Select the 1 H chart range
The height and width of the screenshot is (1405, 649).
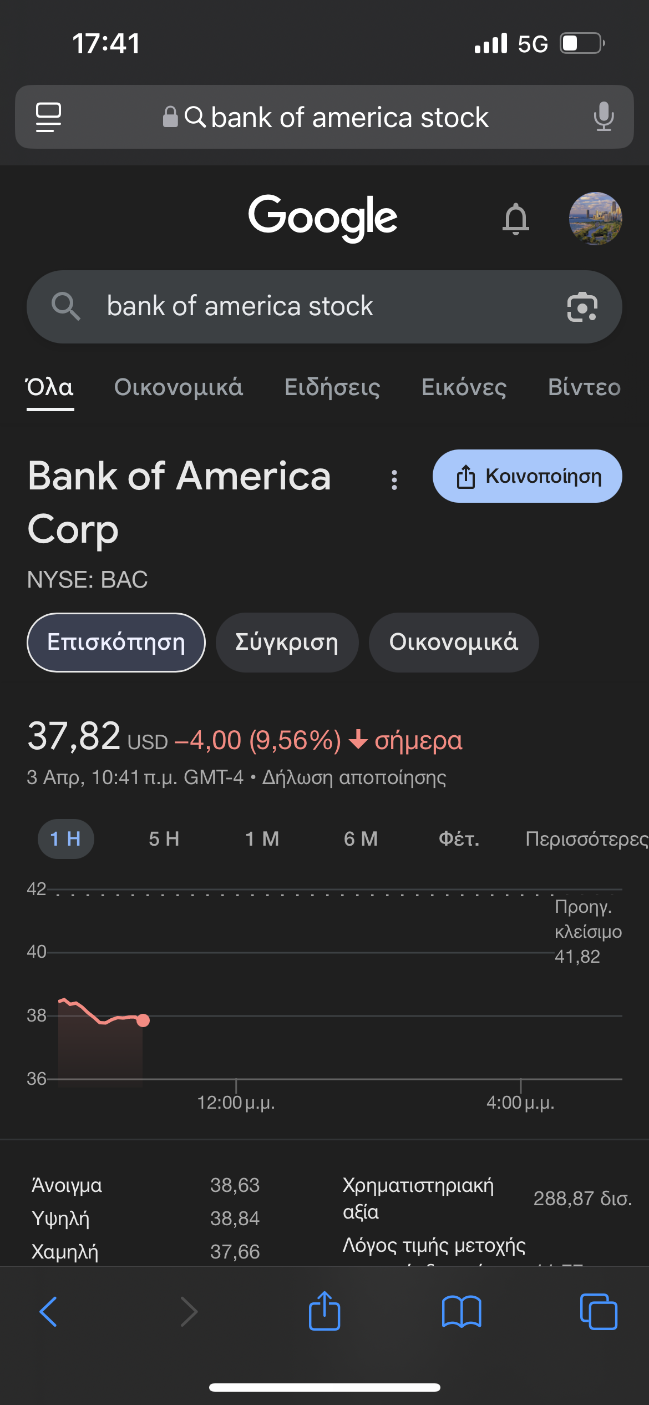point(65,838)
